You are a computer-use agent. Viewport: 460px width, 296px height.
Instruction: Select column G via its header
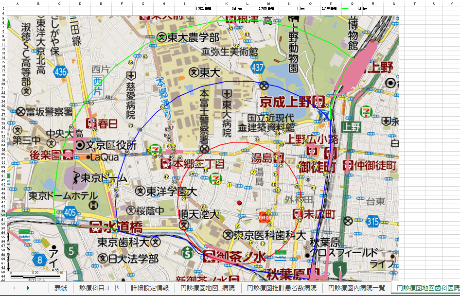(143, 3)
